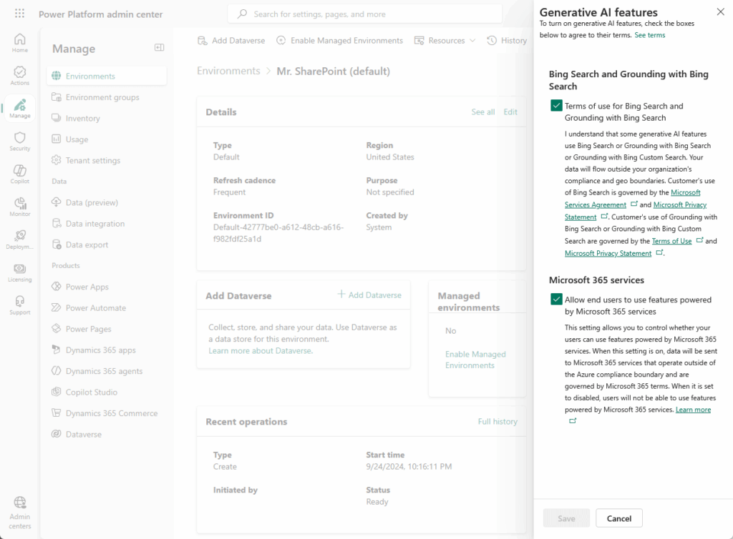733x539 pixels.
Task: Open Power Automate product page
Action: pyautogui.click(x=107, y=308)
